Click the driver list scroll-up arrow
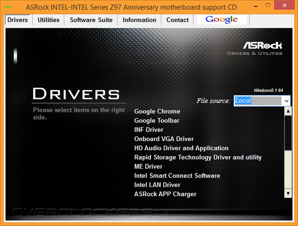 click(x=288, y=111)
